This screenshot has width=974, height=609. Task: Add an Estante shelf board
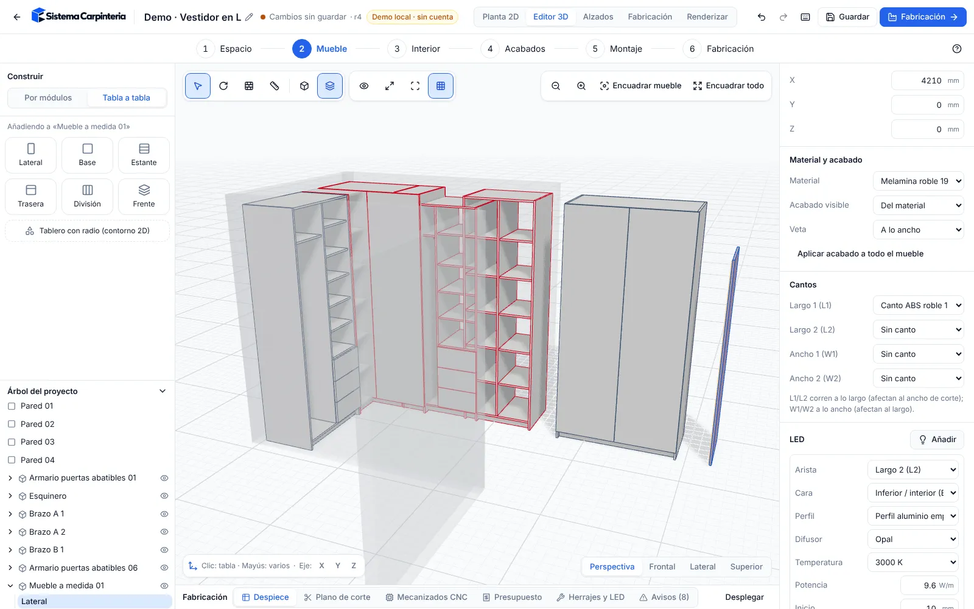(x=144, y=155)
